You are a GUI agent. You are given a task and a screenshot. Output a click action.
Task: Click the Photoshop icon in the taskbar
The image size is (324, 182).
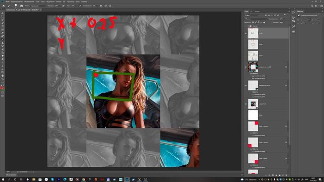click(x=127, y=179)
